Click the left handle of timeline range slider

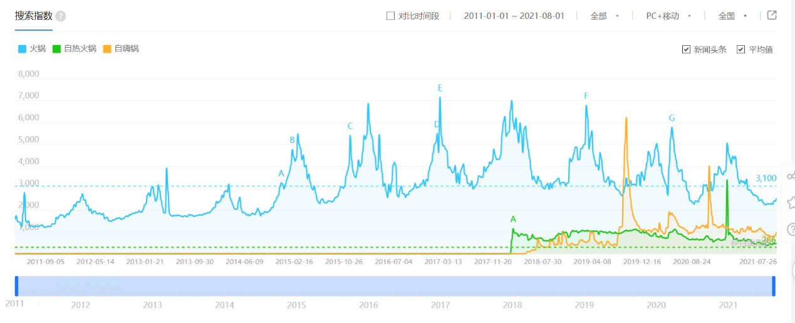pyautogui.click(x=17, y=285)
